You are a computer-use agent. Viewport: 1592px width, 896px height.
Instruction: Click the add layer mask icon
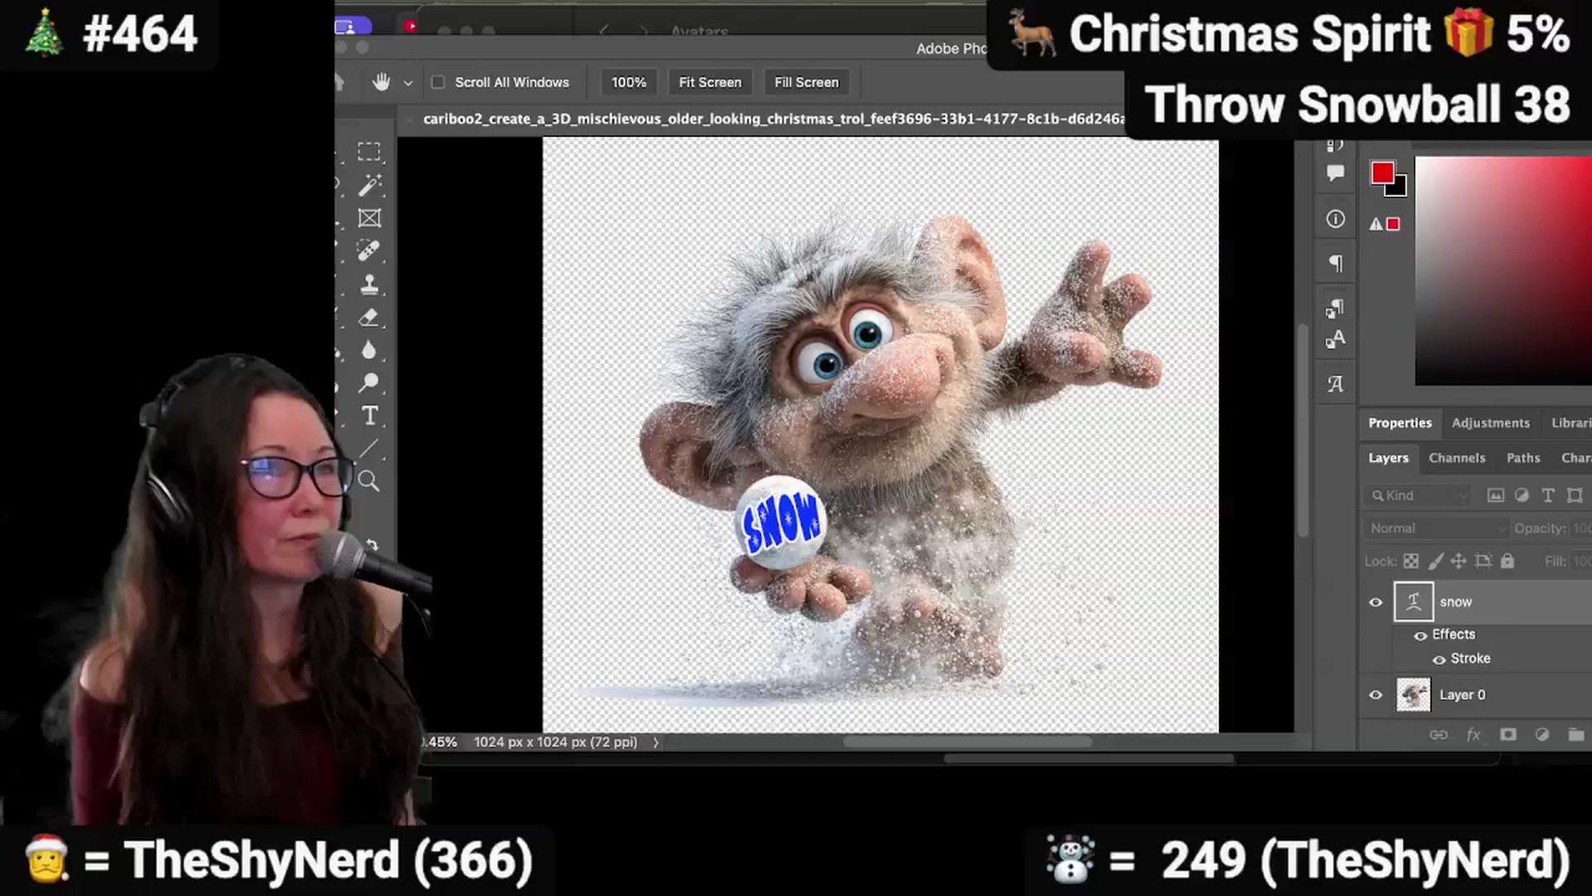click(x=1508, y=735)
